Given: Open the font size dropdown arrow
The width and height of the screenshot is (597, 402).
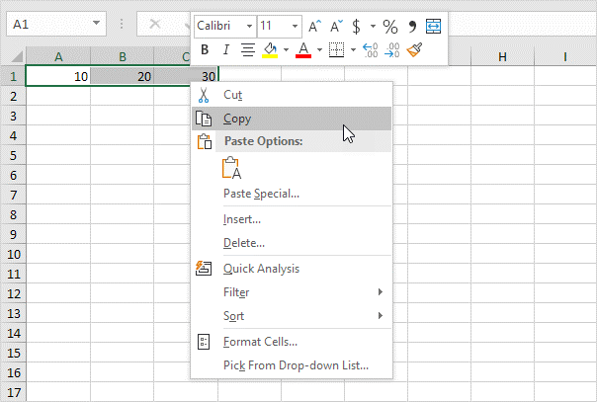Looking at the screenshot, I should pyautogui.click(x=295, y=27).
